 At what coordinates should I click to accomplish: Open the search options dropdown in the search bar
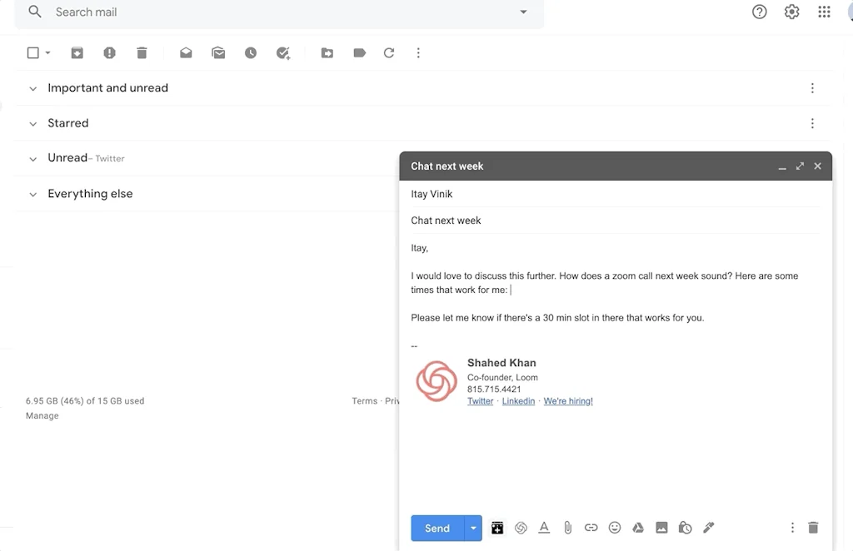pos(523,12)
